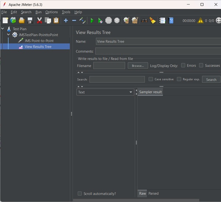This screenshot has width=221, height=202.
Task: Tick the Case sensitive checkbox
Action: [x=151, y=79]
